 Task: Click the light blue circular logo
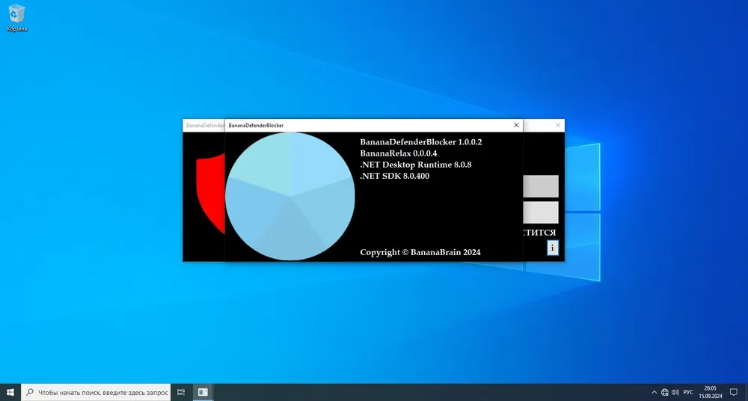coord(290,196)
